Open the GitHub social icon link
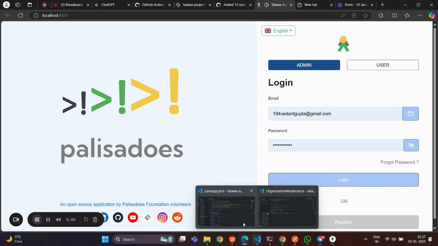This screenshot has height=246, width=438. (118, 217)
